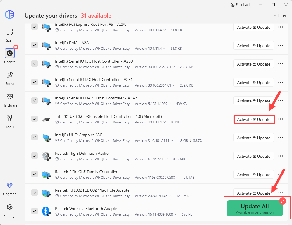Click the Upgrade diamond icon
The width and height of the screenshot is (292, 225).
pos(10,185)
